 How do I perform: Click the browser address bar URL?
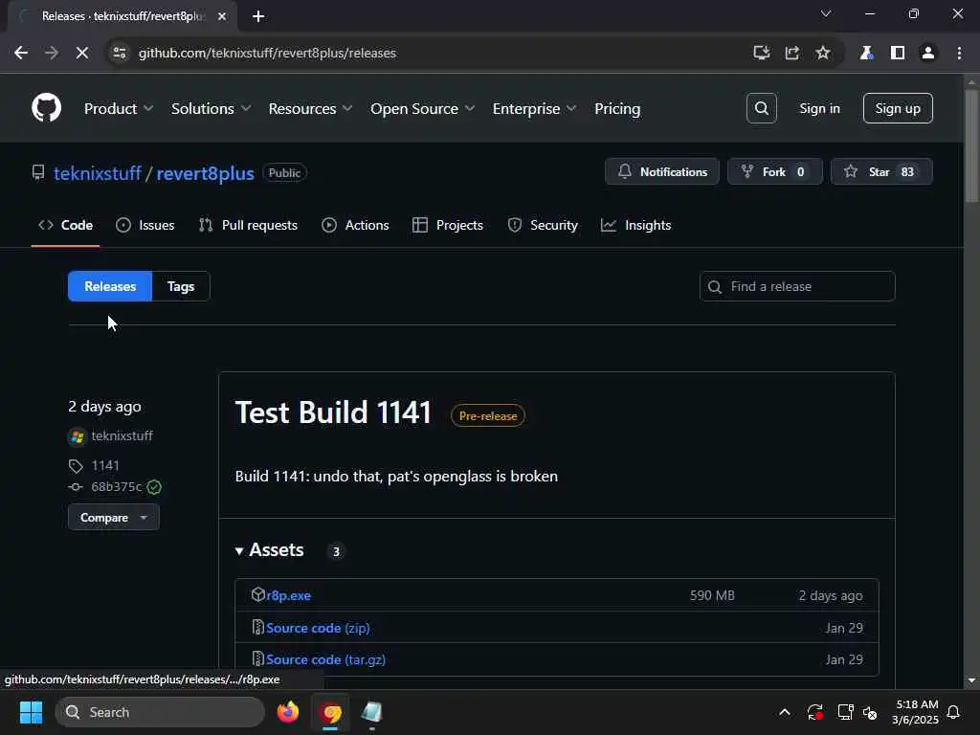[267, 54]
